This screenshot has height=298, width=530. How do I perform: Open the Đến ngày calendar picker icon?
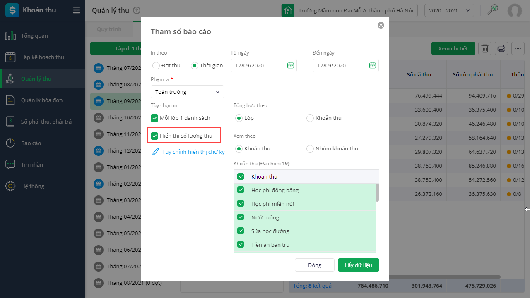(373, 65)
